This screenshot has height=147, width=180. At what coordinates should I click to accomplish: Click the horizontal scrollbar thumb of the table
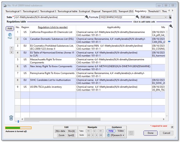[x=62, y=119]
